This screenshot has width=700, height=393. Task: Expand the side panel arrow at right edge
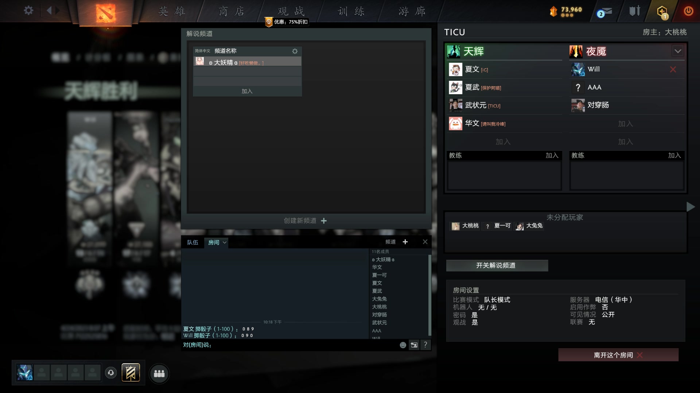(691, 207)
